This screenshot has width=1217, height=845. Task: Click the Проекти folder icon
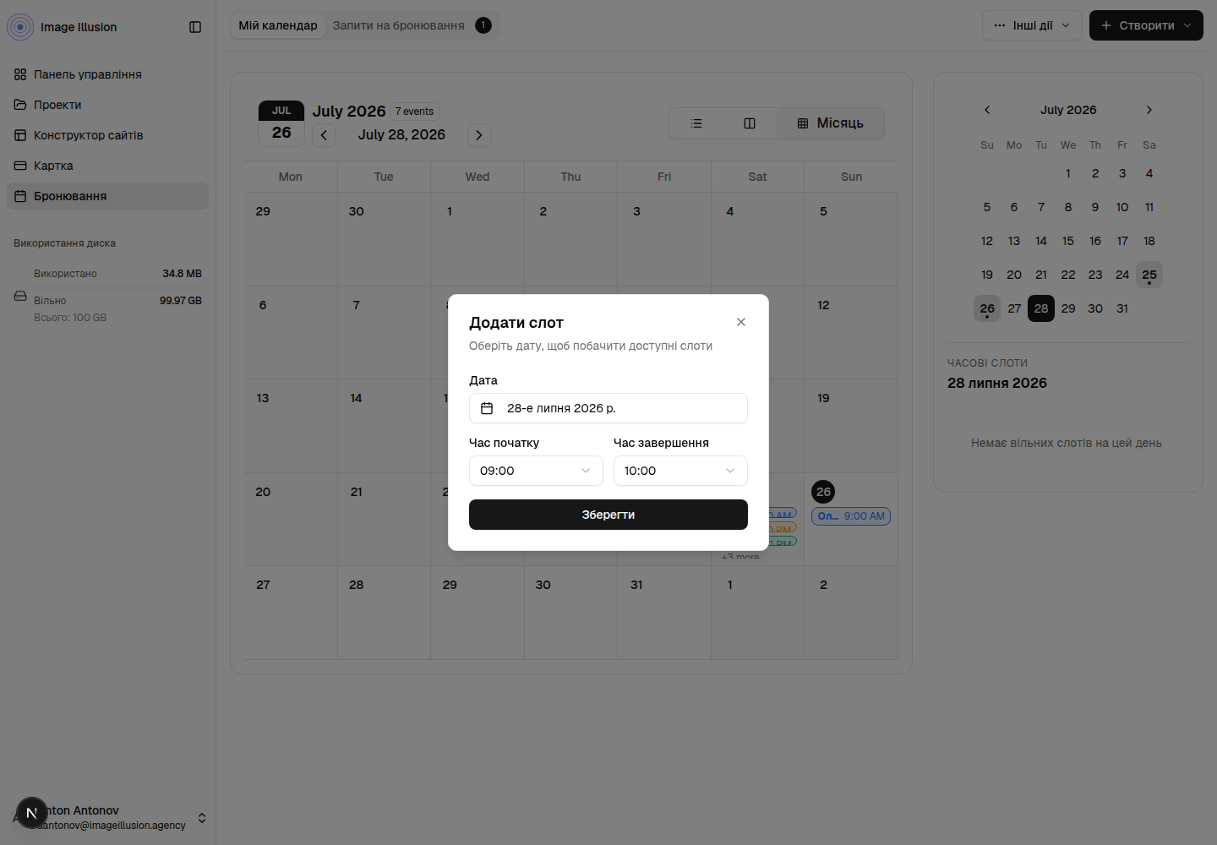point(20,105)
